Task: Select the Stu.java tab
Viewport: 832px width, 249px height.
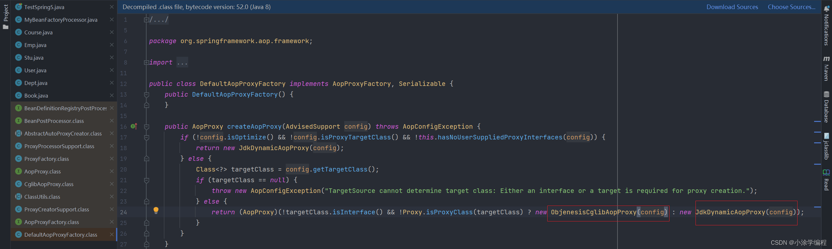Action: (x=34, y=57)
